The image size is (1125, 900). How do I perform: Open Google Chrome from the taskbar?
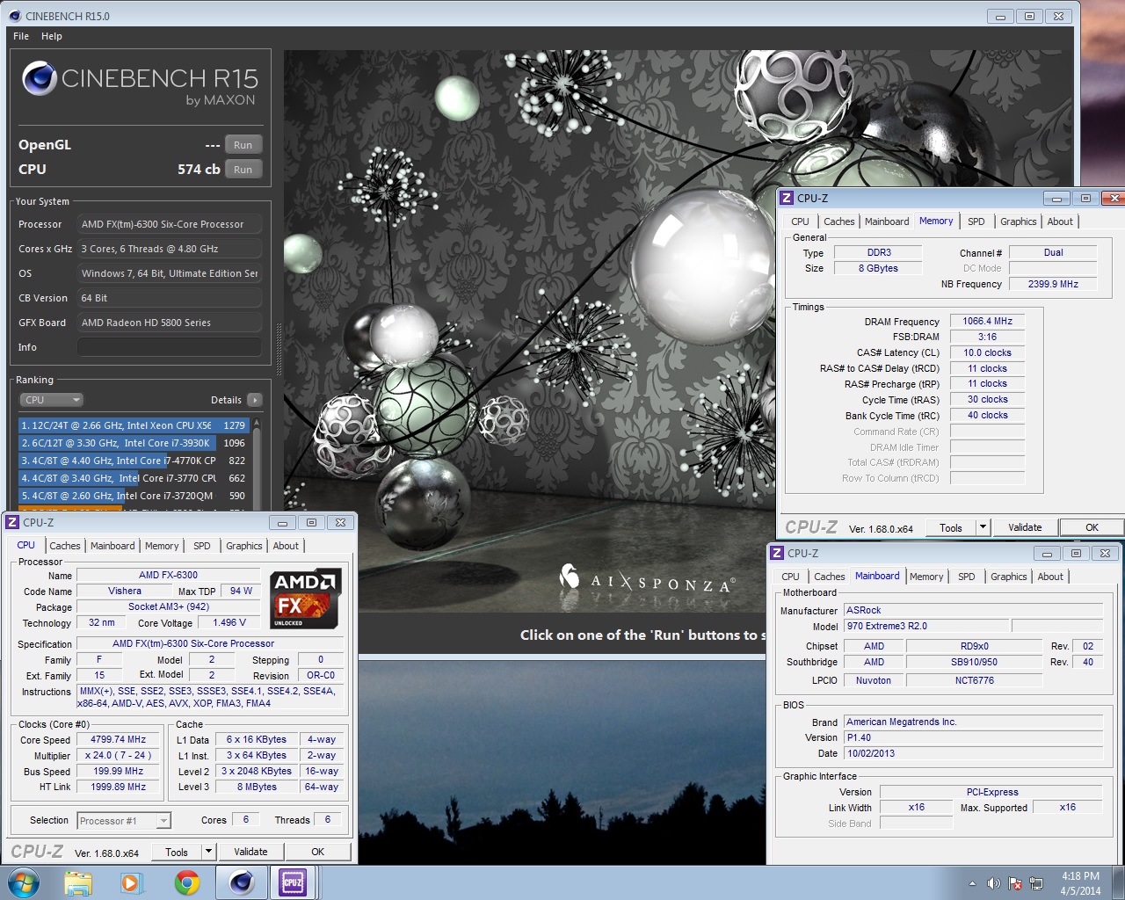(186, 882)
